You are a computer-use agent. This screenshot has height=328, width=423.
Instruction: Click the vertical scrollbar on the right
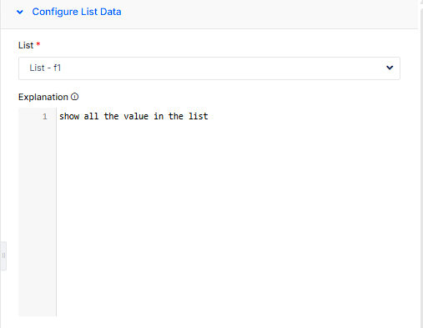[420, 164]
